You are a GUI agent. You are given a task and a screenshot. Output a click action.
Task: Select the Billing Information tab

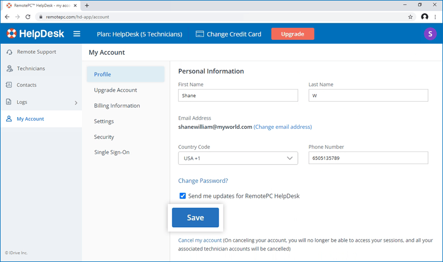[117, 106]
